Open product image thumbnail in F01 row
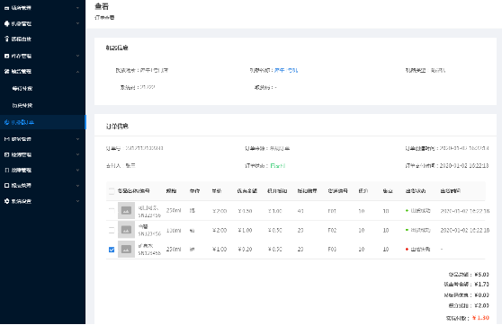 pos(126,211)
